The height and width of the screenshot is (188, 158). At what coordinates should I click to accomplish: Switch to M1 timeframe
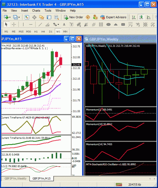point(6,32)
